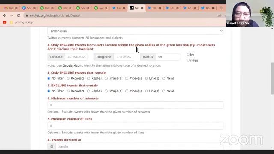Click the share icon in the address bar
This screenshot has height=154, width=274.
(220, 15)
